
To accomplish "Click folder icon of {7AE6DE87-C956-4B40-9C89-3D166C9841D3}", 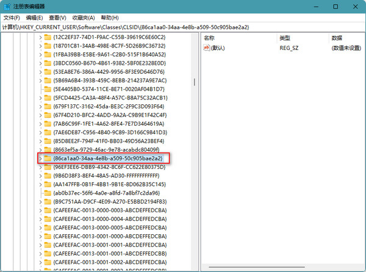I will [48, 132].
